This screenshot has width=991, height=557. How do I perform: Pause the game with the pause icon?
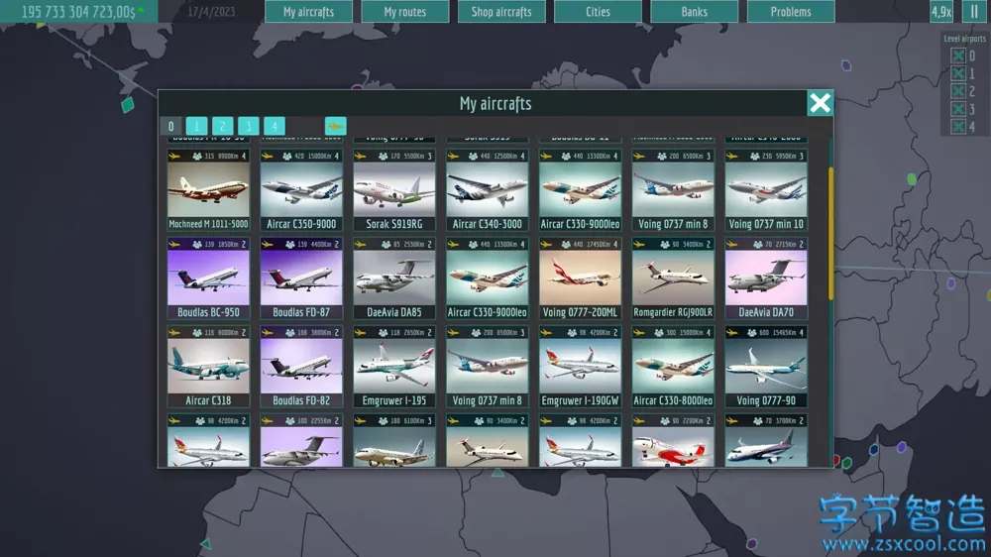pyautogui.click(x=974, y=11)
